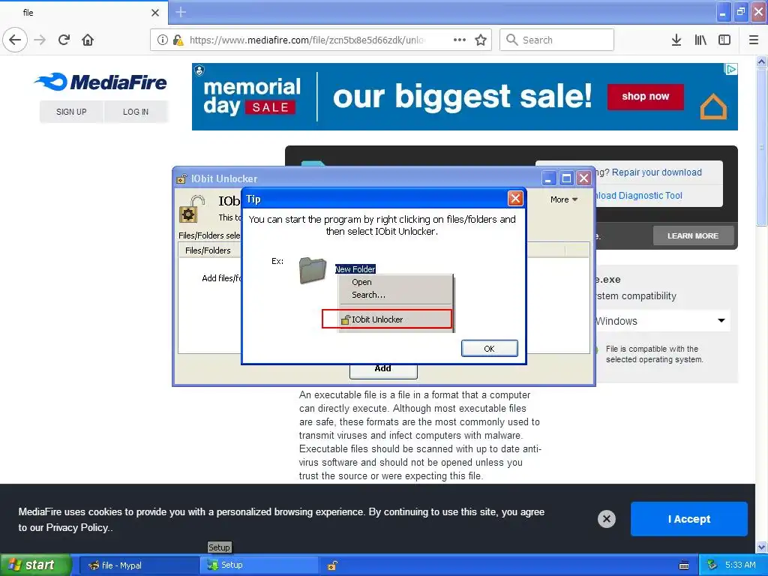Click the house icon in the sale banner

tap(713, 106)
